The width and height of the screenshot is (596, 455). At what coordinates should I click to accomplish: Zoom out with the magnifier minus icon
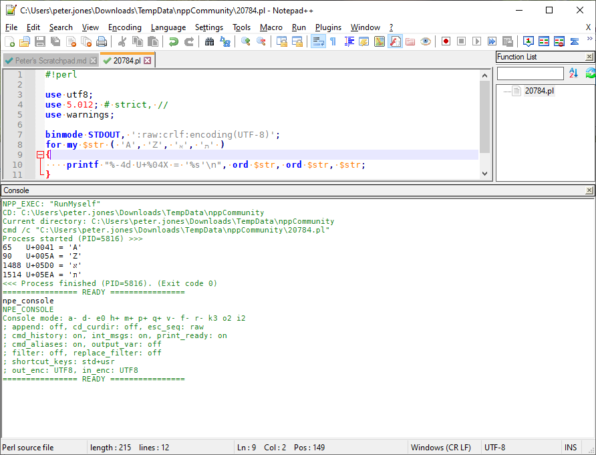pos(261,41)
